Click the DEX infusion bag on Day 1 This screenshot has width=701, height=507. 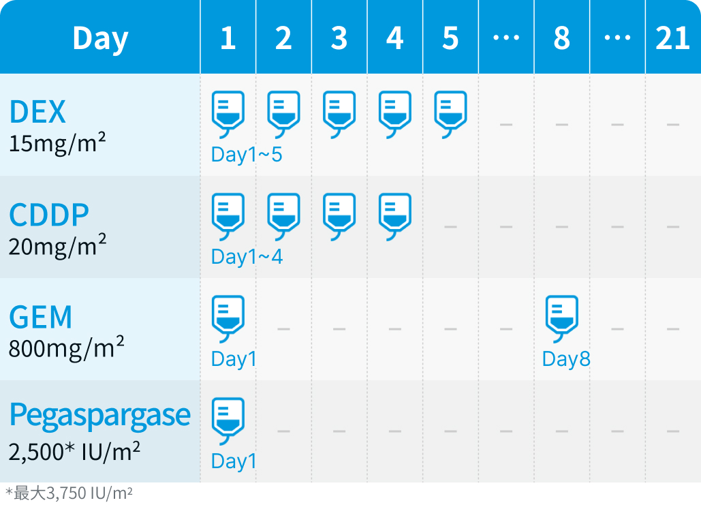(x=228, y=114)
